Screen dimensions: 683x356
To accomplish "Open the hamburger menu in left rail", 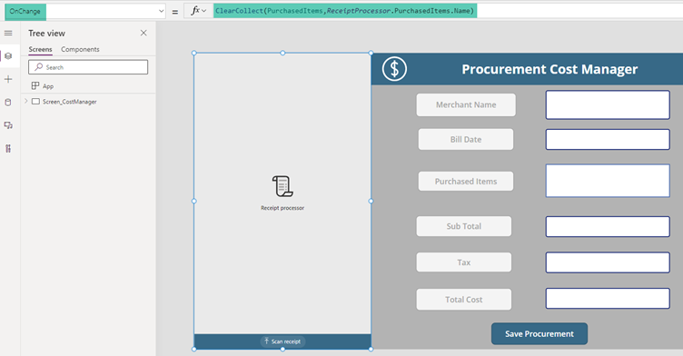I will point(8,33).
